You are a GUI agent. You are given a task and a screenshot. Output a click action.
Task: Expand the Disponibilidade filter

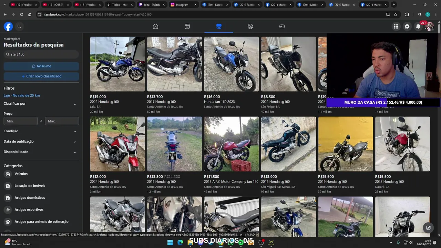41,152
